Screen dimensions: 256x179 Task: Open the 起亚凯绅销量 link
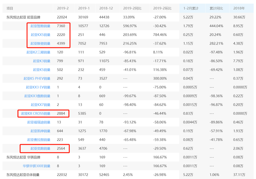40,131
